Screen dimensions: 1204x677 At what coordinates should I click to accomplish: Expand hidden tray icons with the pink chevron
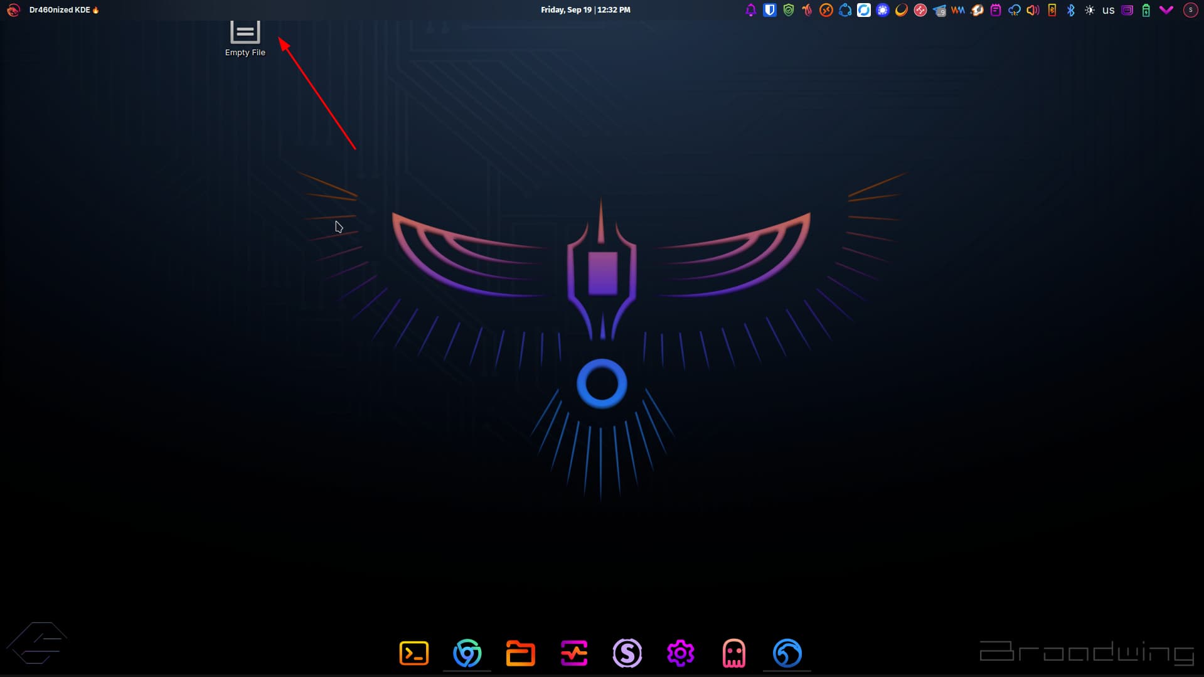click(x=1166, y=10)
